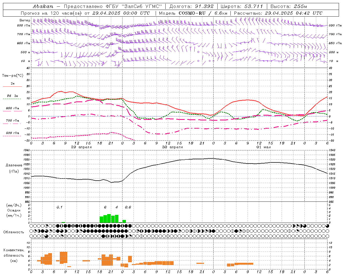This screenshot has height=274, width=343.
Task: Click the computed time '29.04.2025 04:42 UTC'
Action: (293, 13)
